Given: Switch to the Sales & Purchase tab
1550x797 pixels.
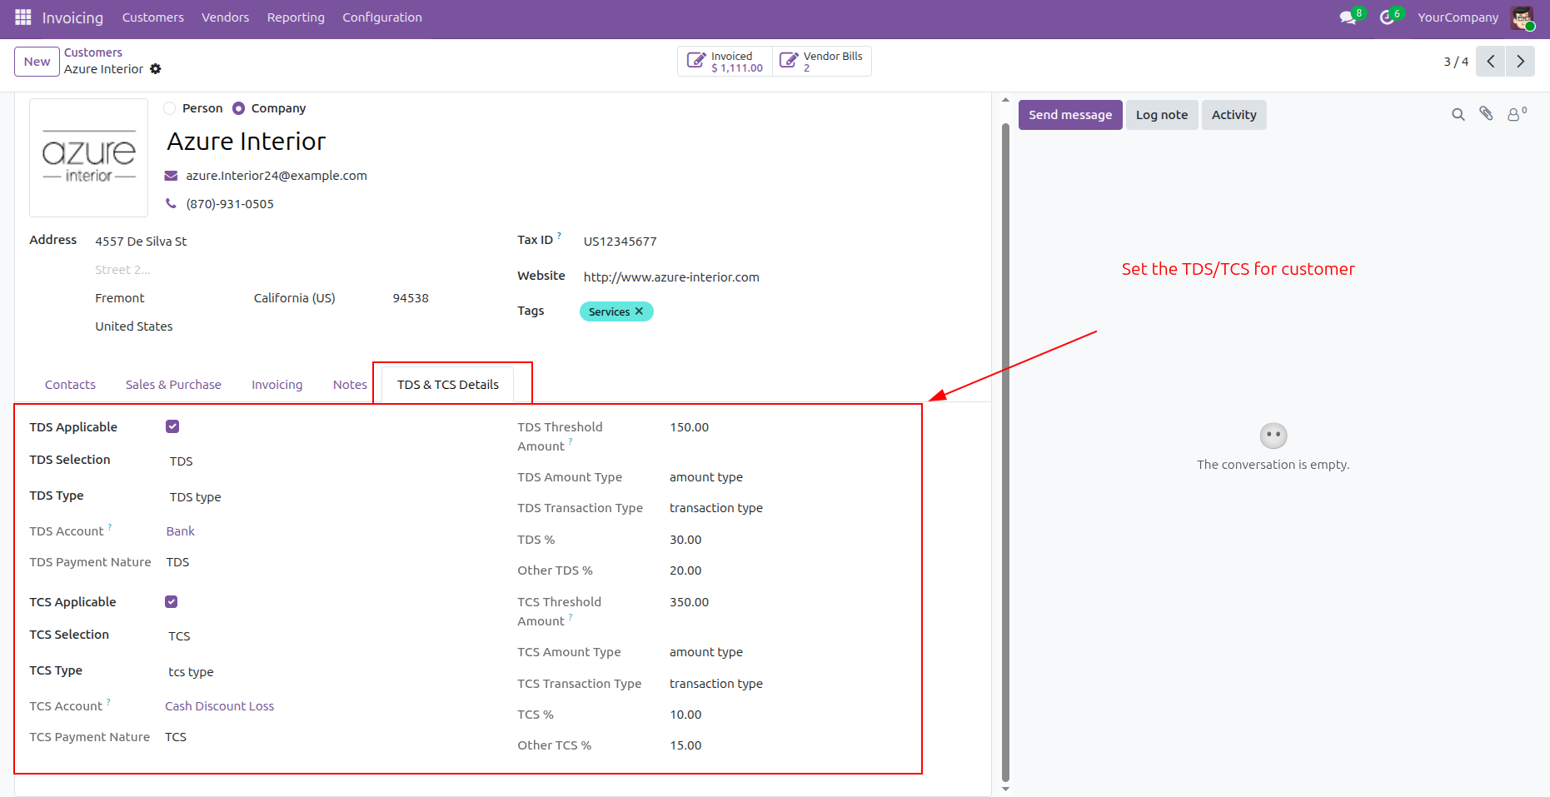Looking at the screenshot, I should coord(173,385).
